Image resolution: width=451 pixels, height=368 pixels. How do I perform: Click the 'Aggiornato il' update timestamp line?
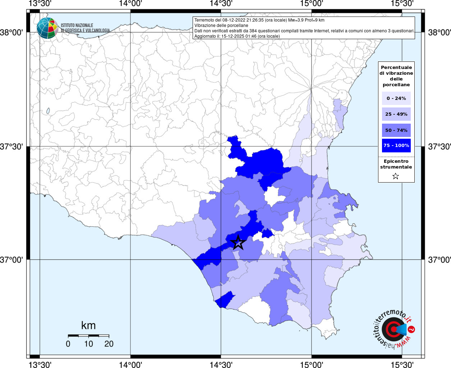[x=237, y=36]
